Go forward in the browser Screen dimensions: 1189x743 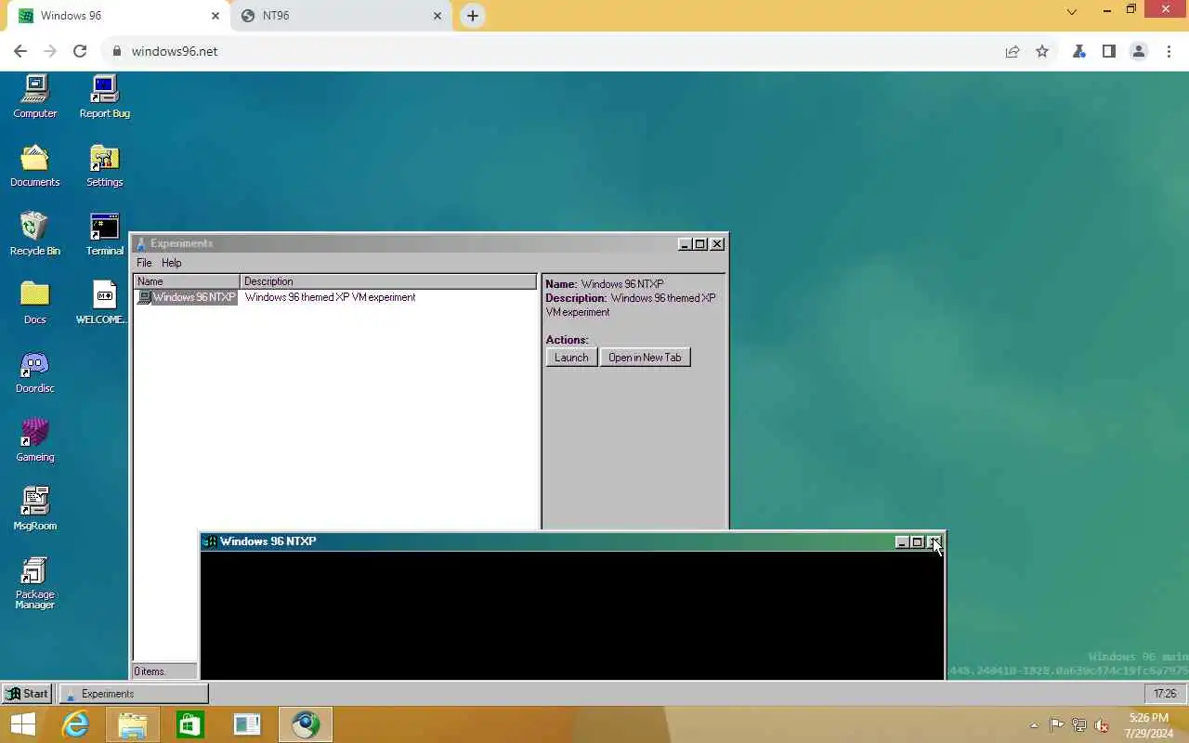point(50,51)
